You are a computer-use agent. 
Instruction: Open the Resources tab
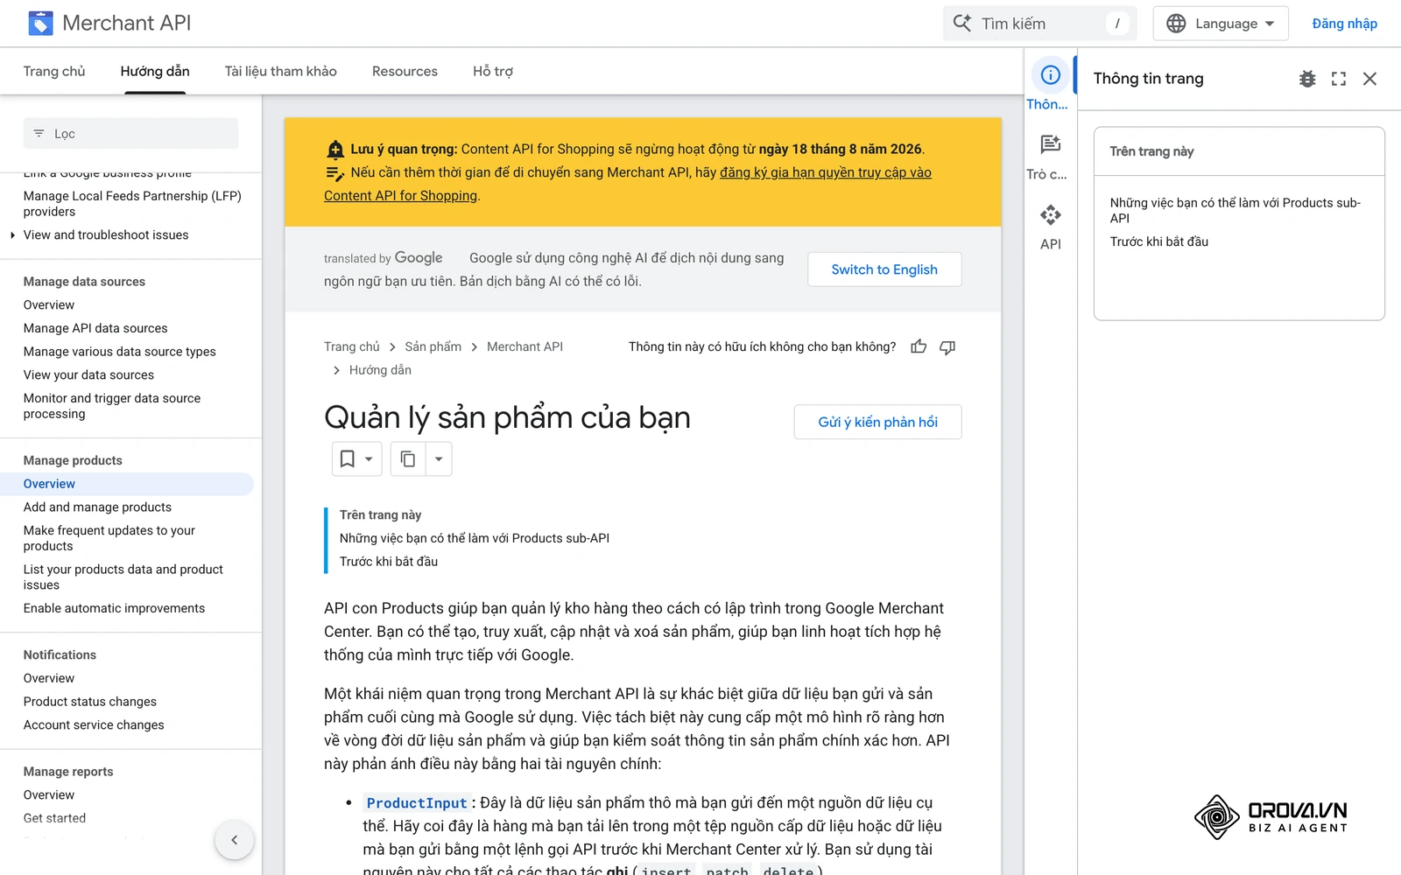pos(405,71)
